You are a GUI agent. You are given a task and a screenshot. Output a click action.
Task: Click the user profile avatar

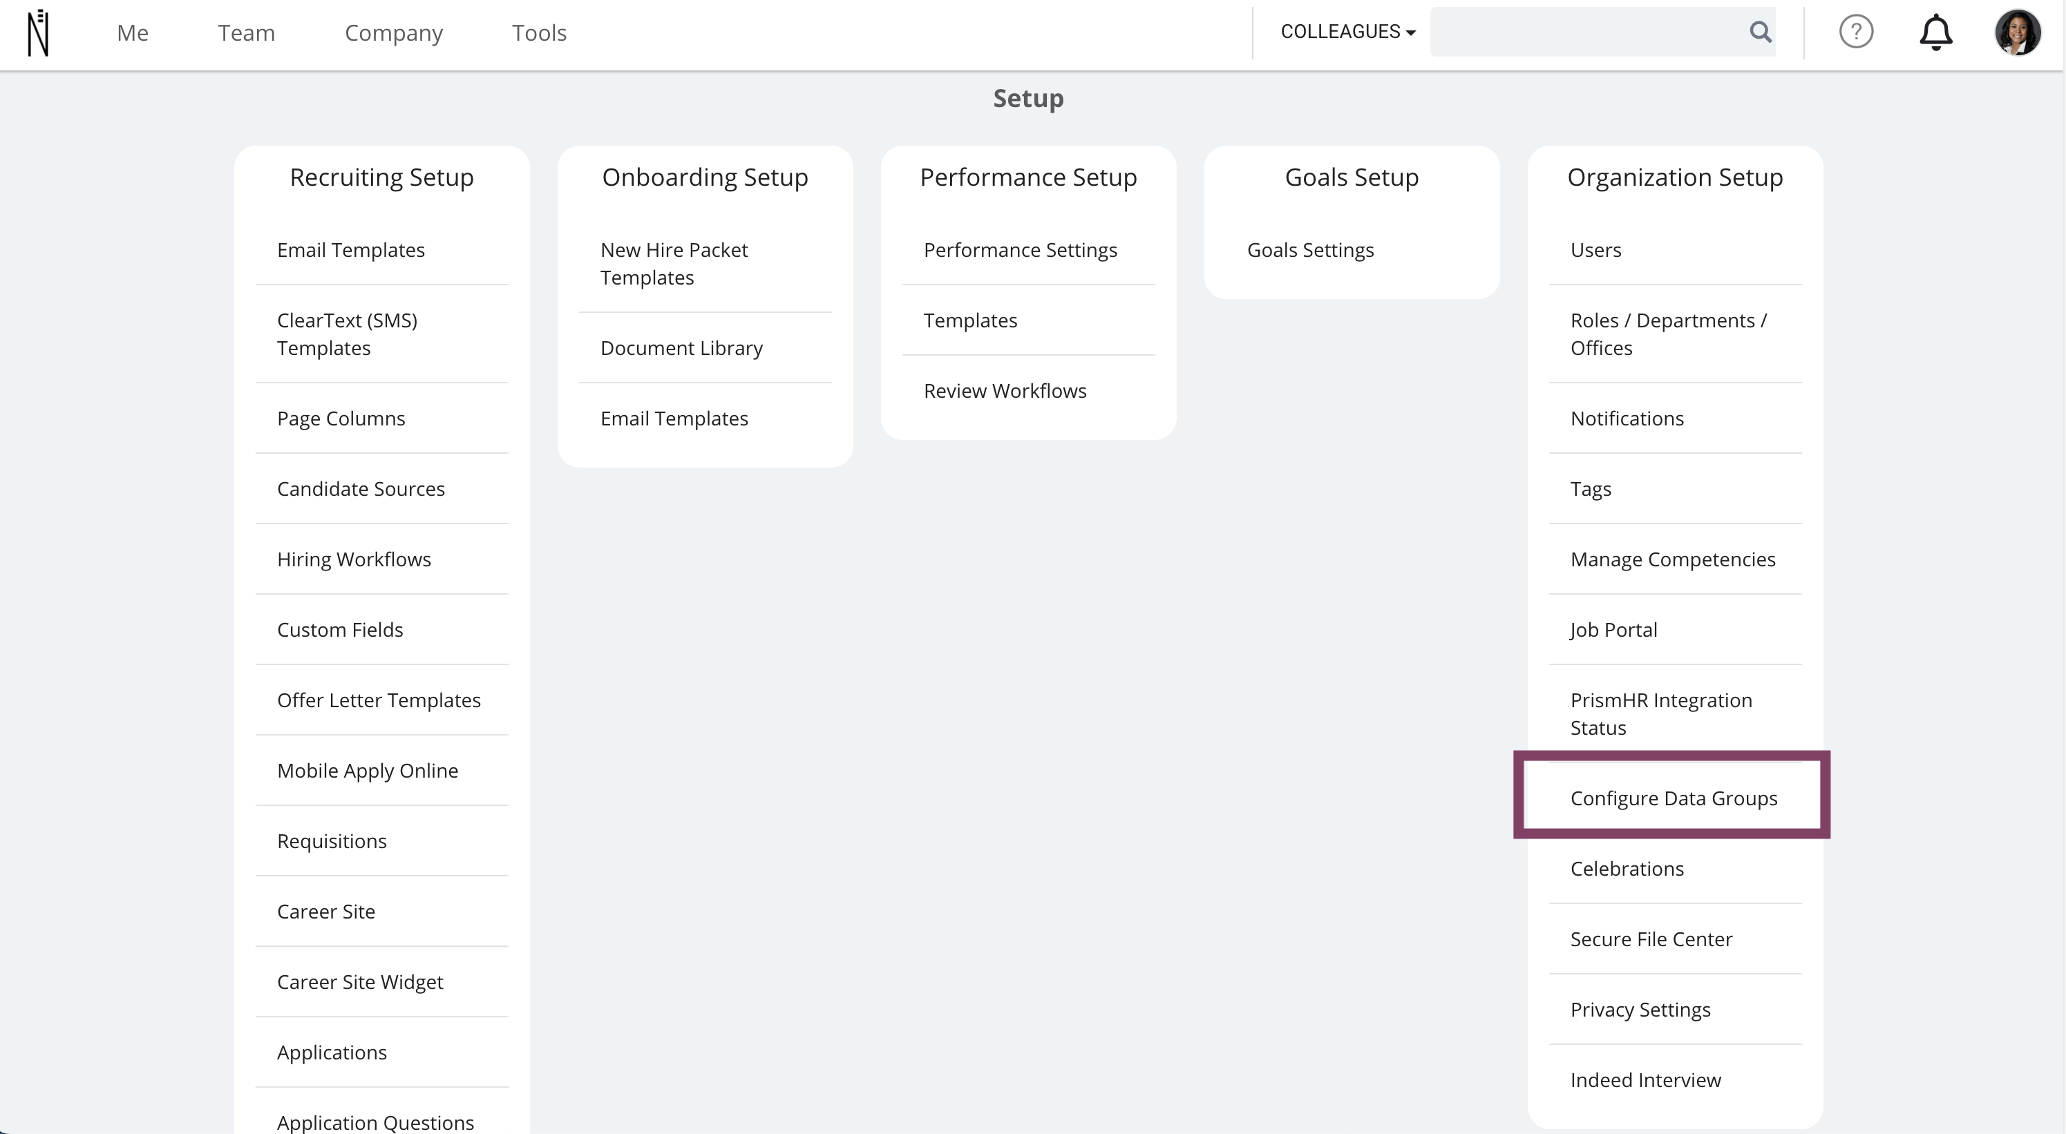pos(2016,33)
